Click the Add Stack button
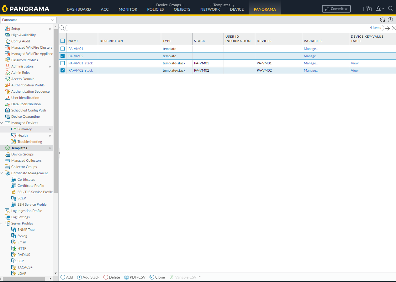Viewport: 396px width, 282px height. pyautogui.click(x=88, y=277)
